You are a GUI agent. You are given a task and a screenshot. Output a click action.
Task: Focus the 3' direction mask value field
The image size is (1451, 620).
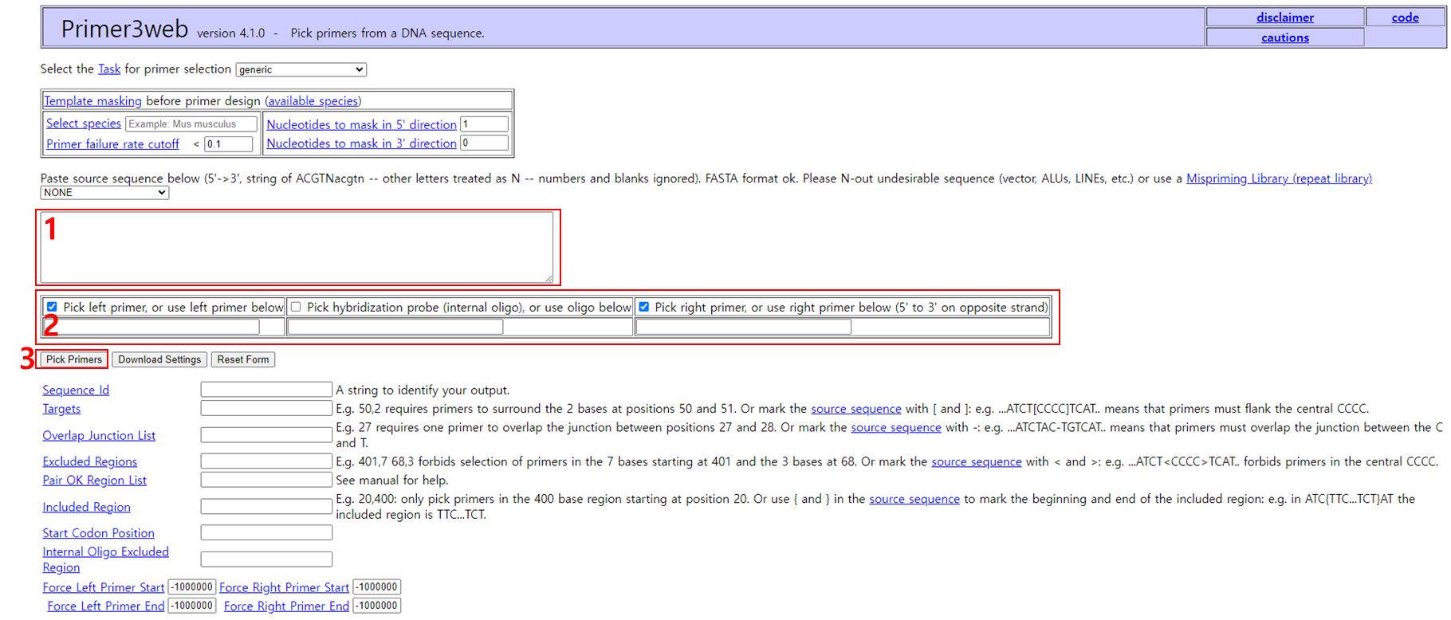point(484,143)
